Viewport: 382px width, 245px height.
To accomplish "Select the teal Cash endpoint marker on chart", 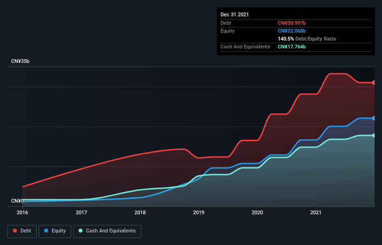I will click(374, 135).
